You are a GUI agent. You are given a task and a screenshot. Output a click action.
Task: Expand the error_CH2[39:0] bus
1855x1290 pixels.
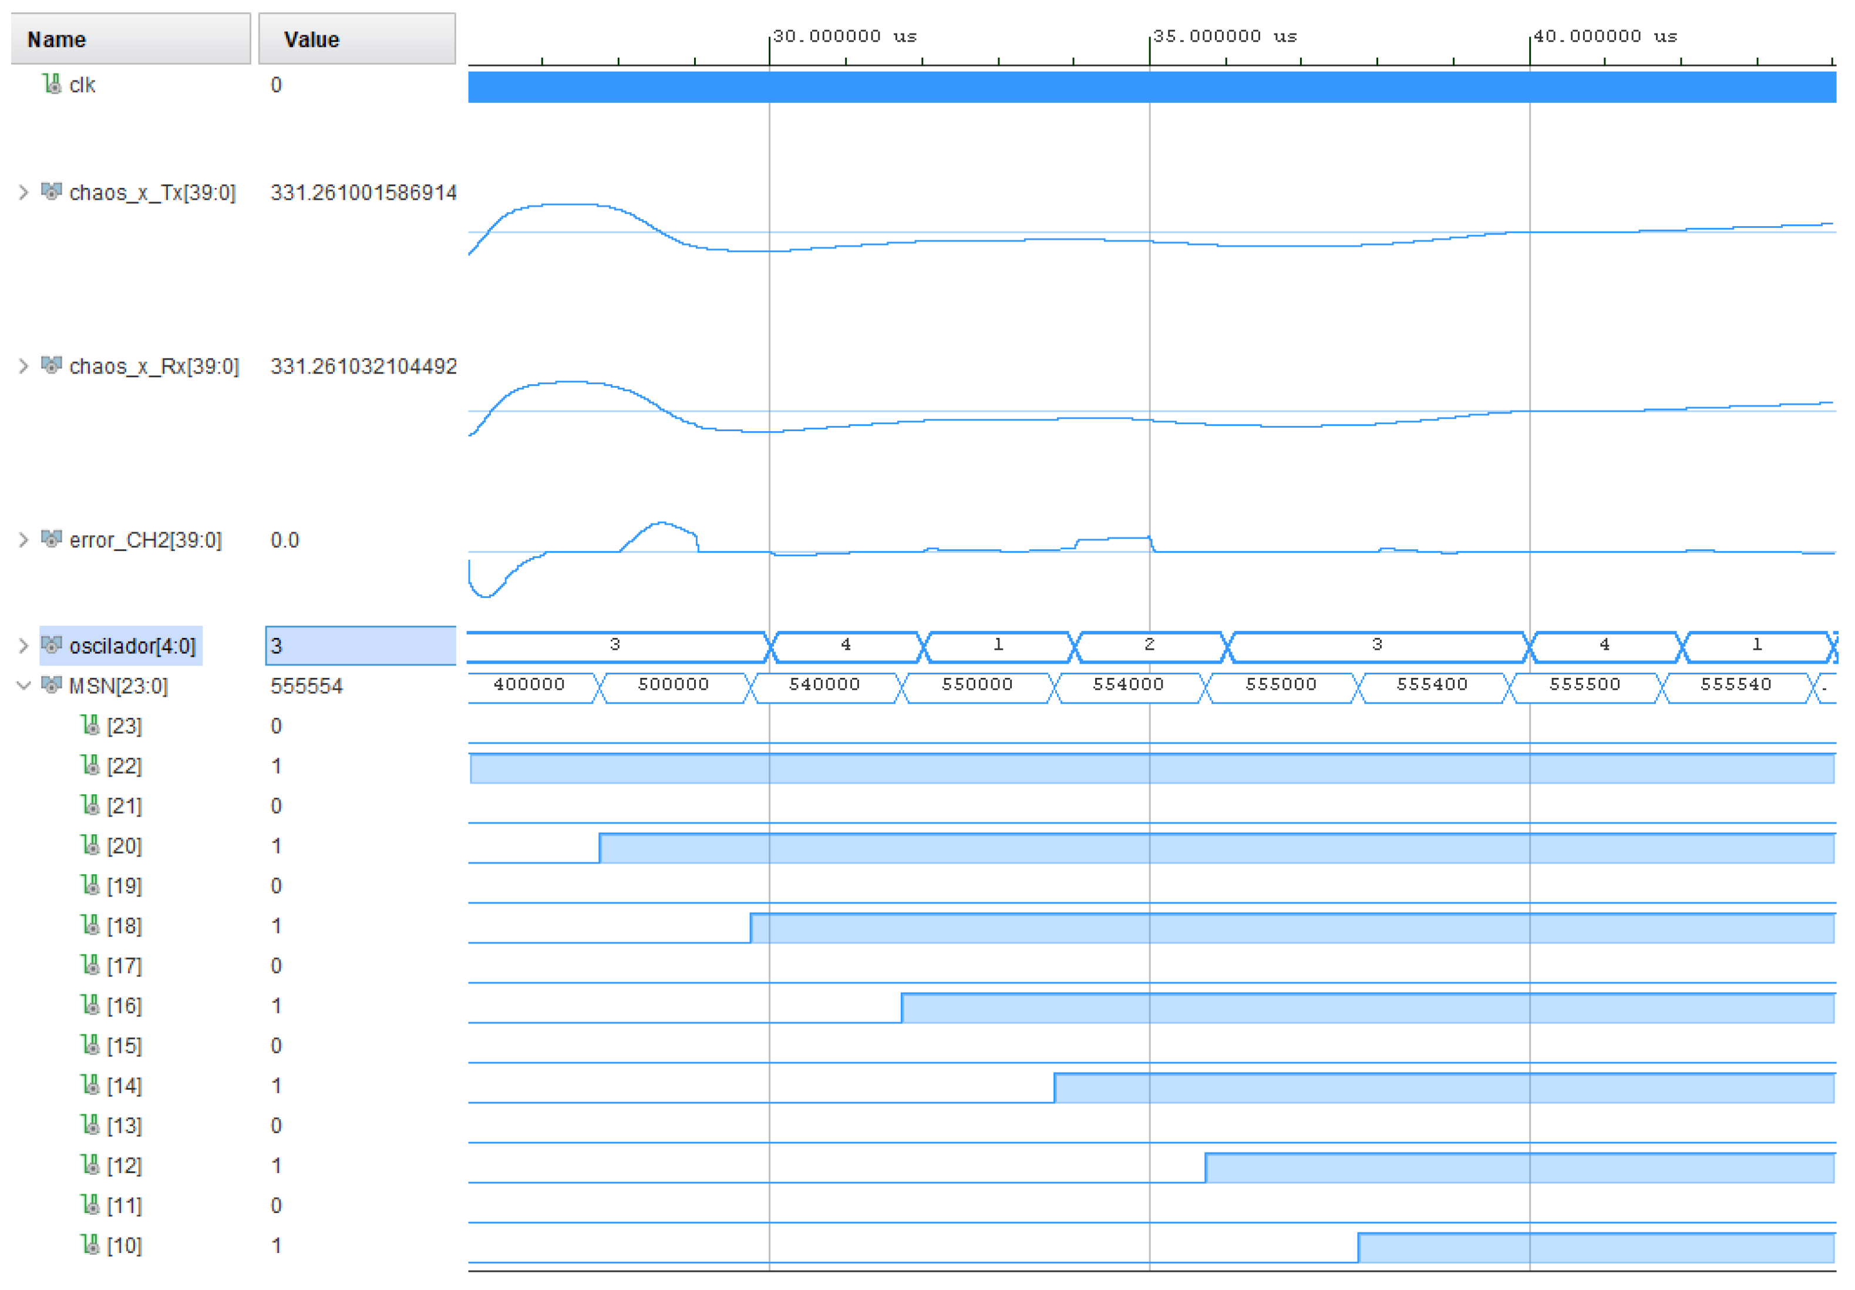(23, 539)
